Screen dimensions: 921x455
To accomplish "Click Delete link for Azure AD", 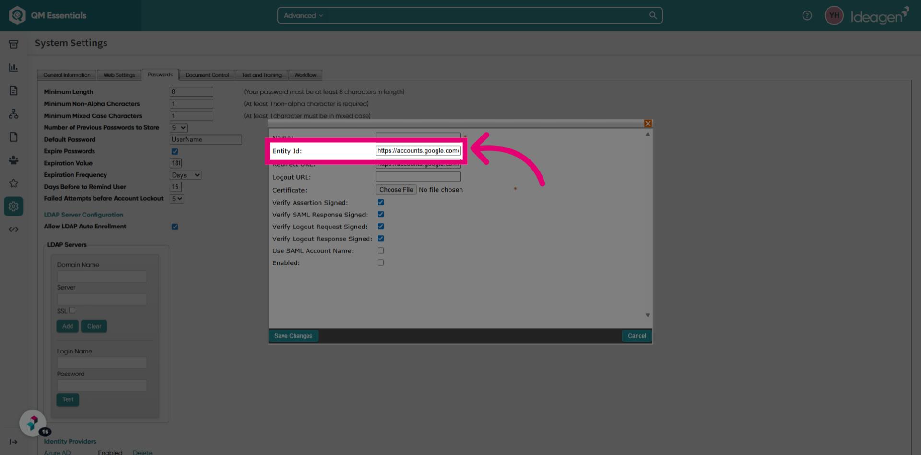I will [x=142, y=452].
